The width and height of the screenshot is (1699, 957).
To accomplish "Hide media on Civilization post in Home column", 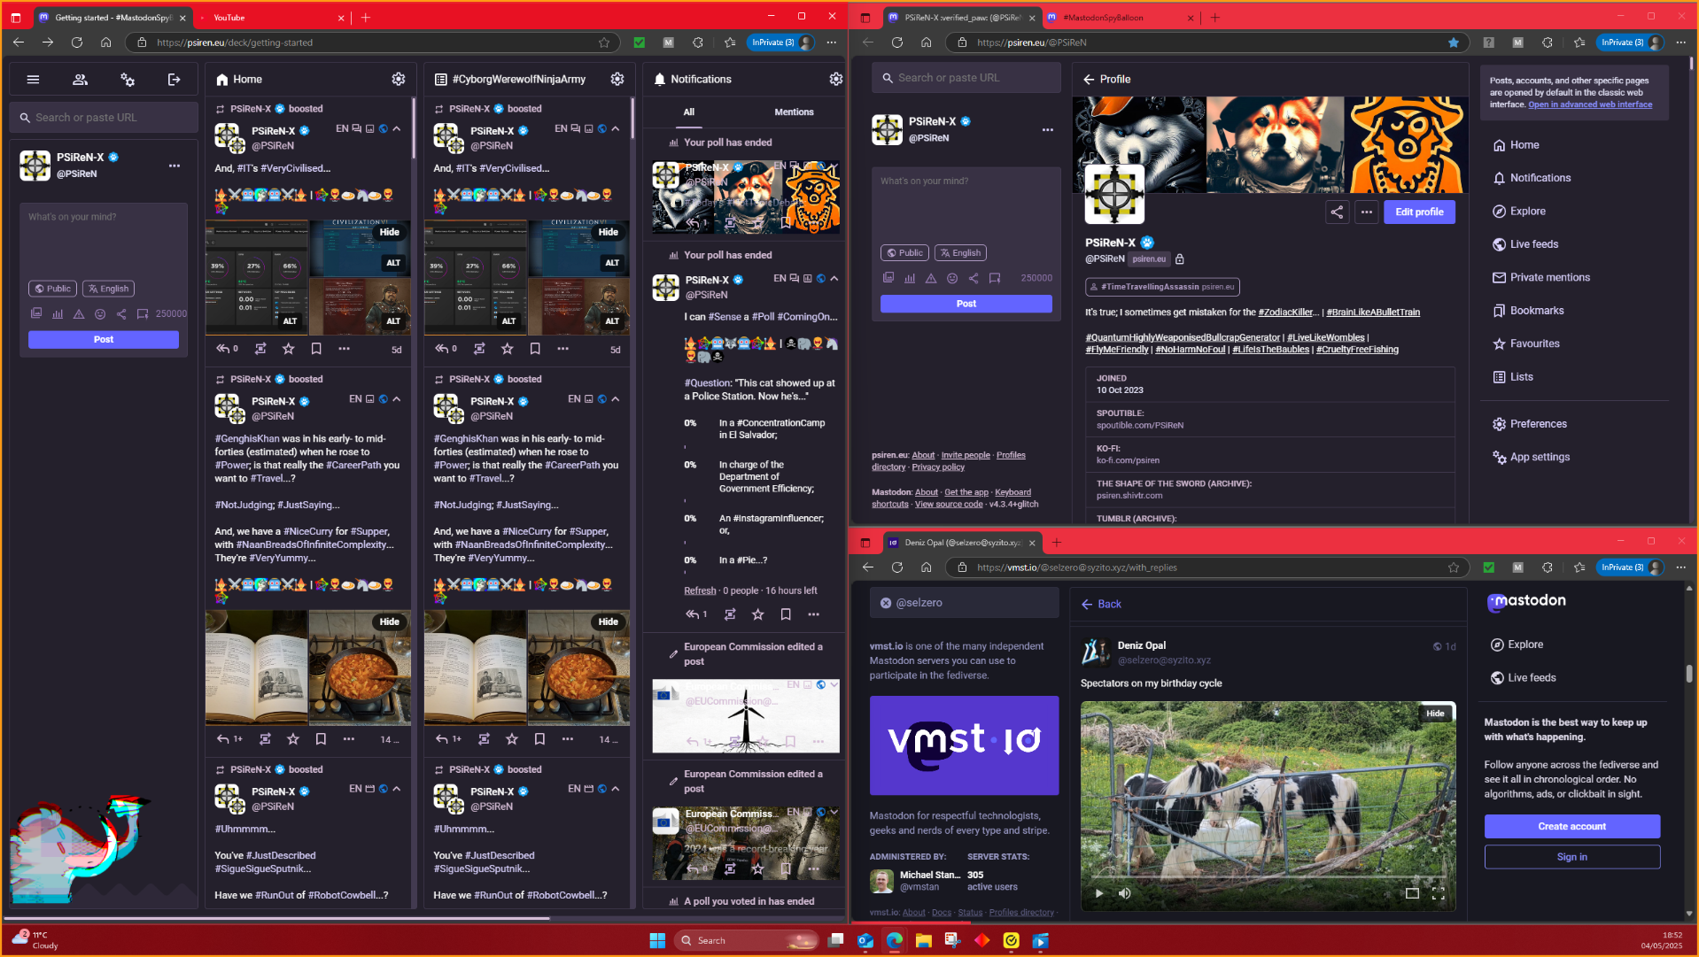I will [390, 232].
